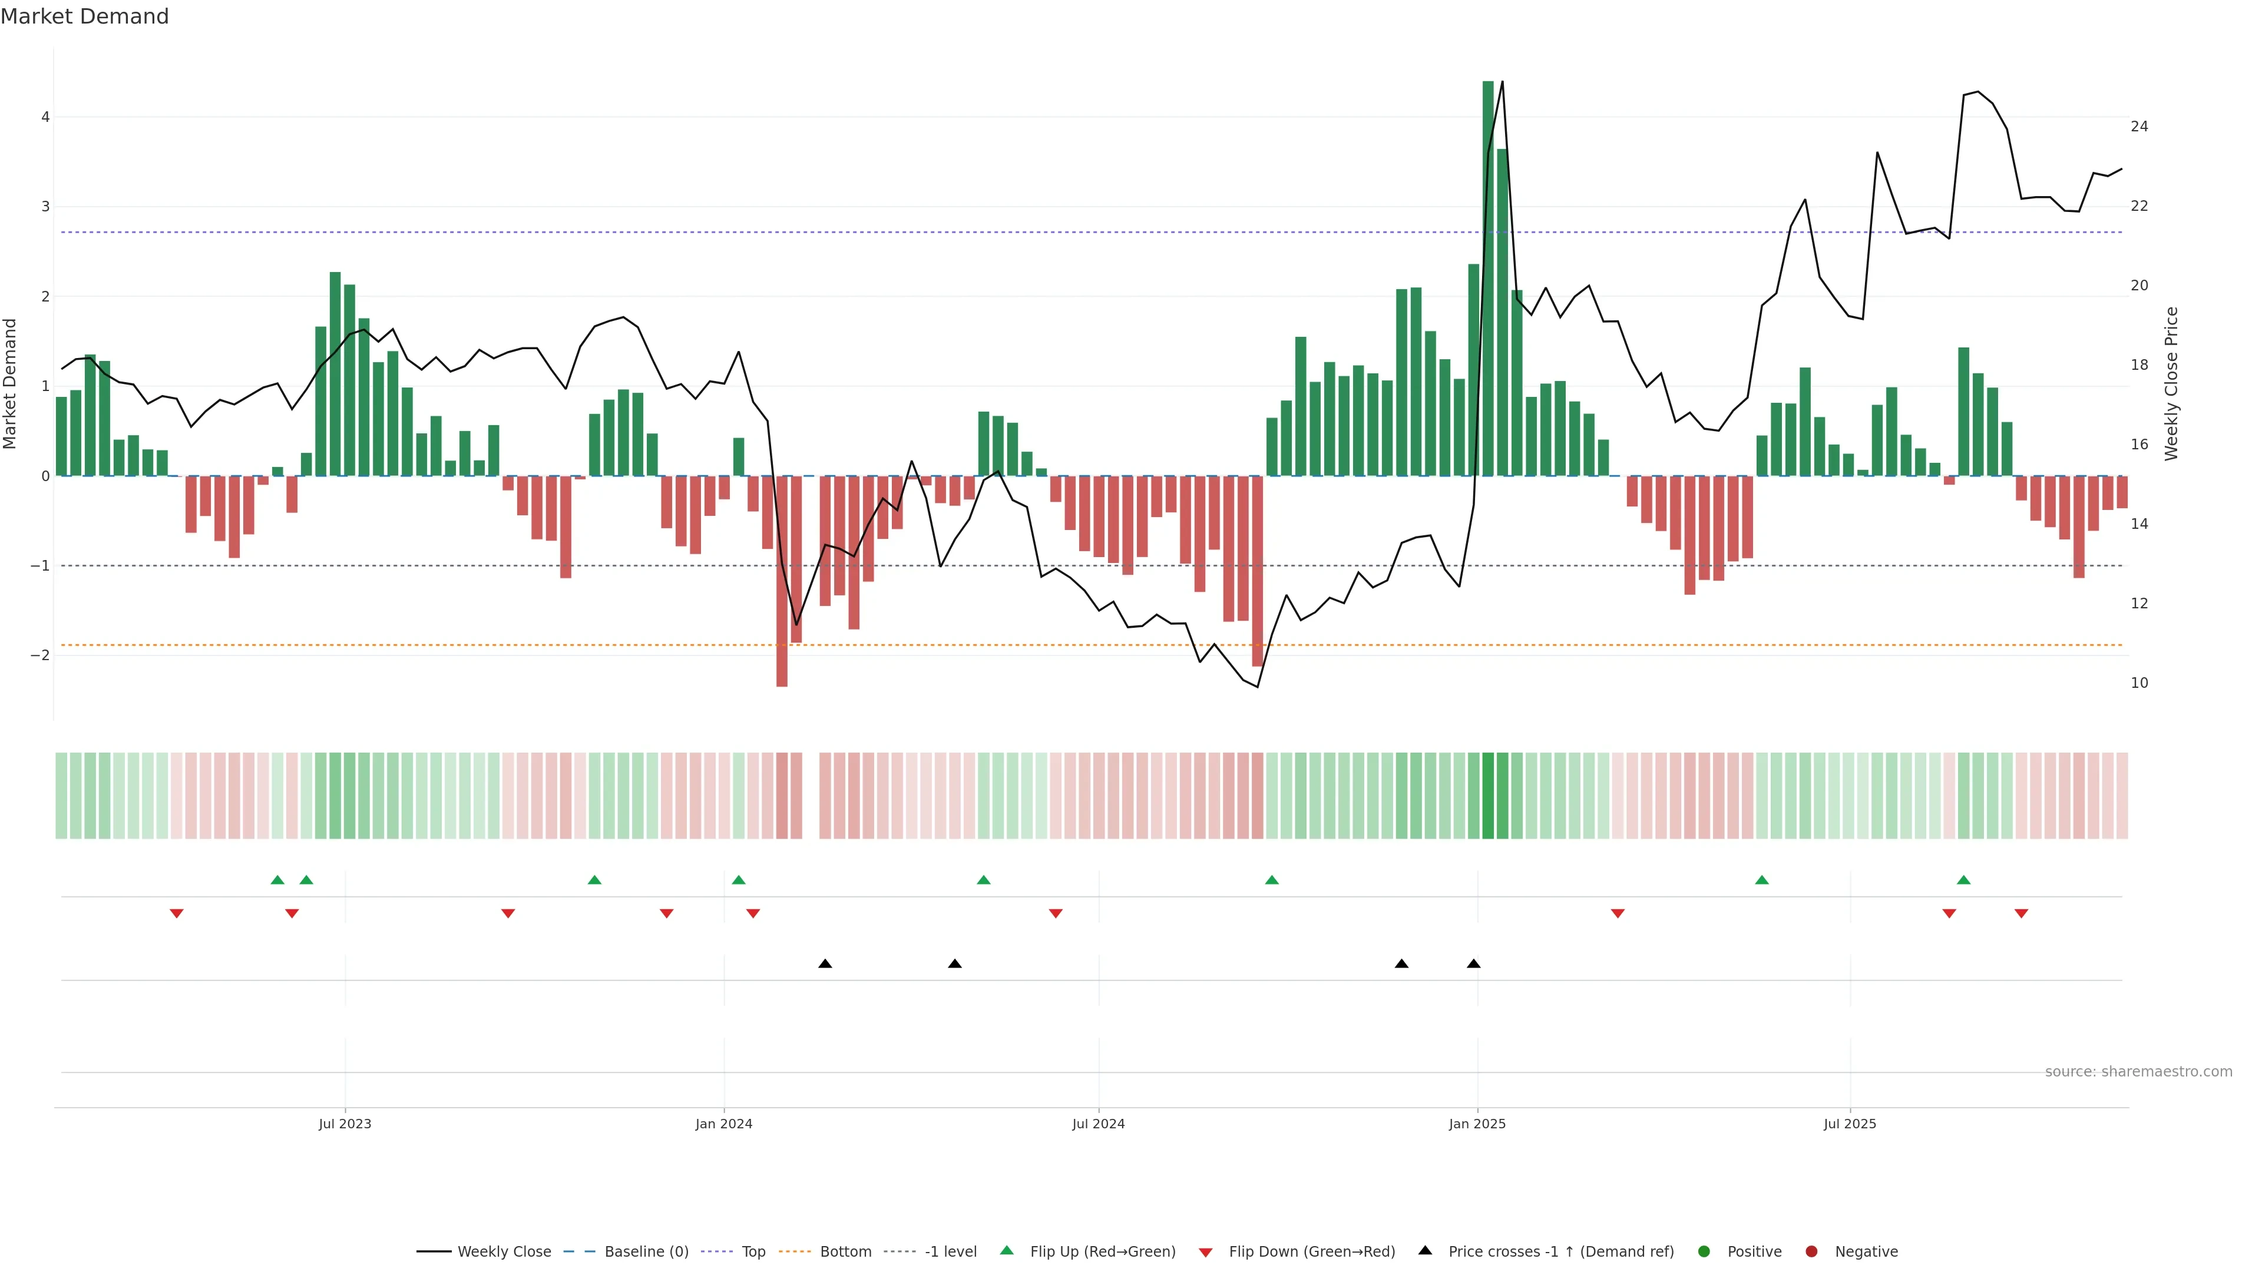Click the Weekly Close Price axis title
This screenshot has width=2262, height=1272.
pyautogui.click(x=2171, y=383)
